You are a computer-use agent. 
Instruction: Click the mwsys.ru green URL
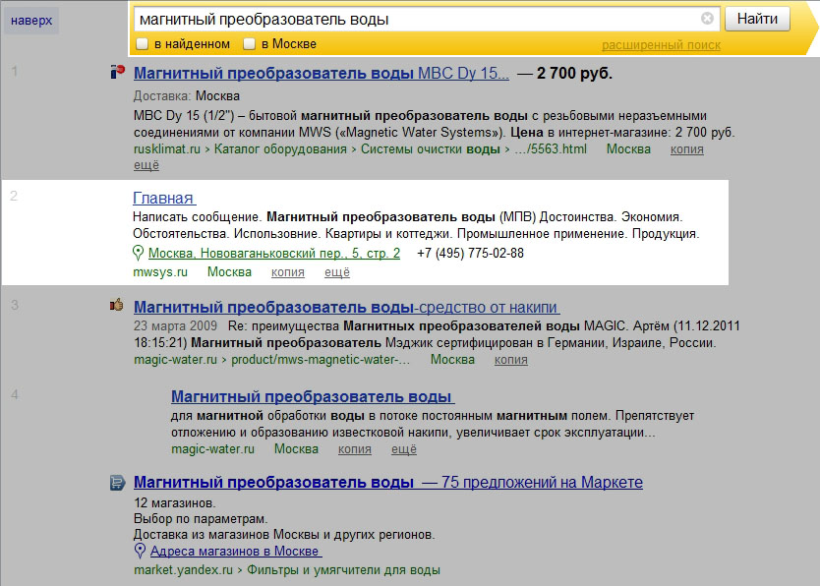coord(160,271)
